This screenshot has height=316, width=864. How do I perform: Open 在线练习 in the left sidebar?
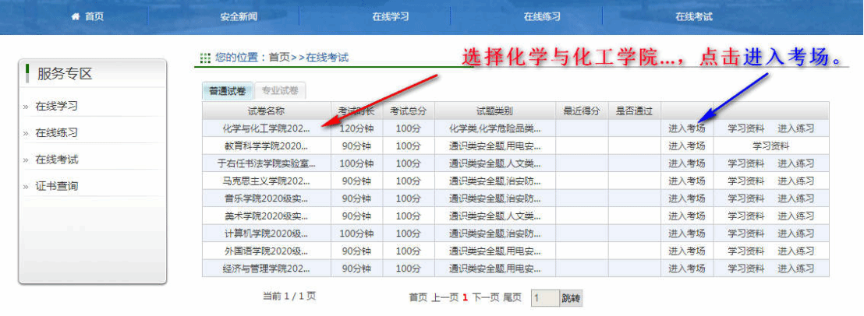[56, 132]
